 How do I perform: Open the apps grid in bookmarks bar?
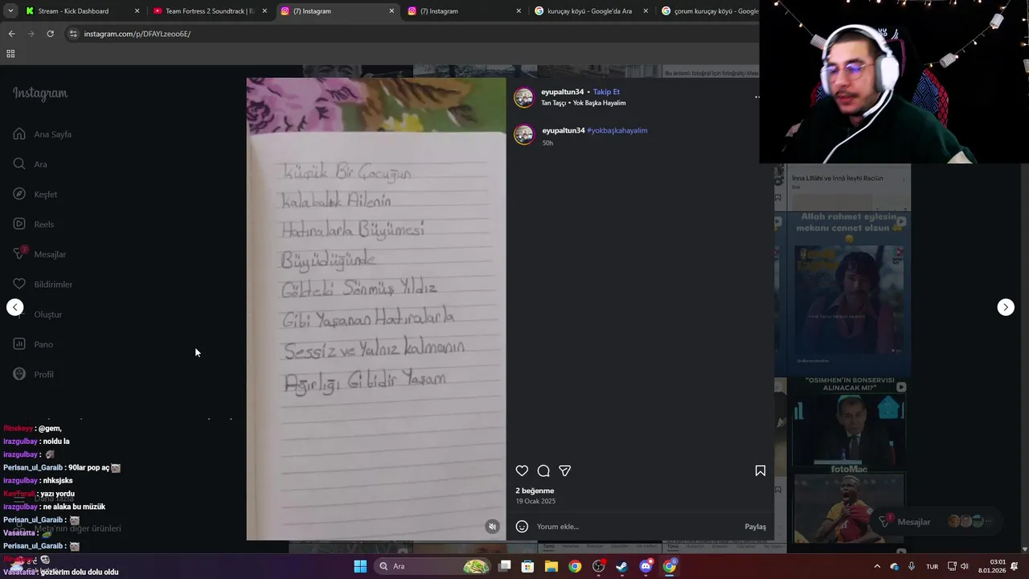pos(10,54)
